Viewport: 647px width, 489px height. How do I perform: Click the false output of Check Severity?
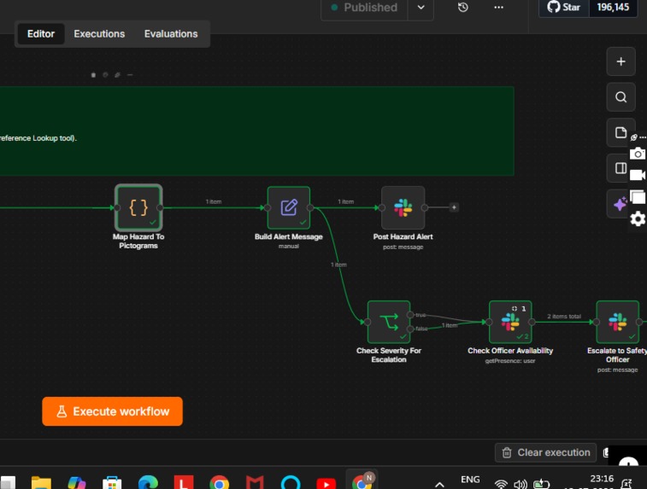point(410,329)
